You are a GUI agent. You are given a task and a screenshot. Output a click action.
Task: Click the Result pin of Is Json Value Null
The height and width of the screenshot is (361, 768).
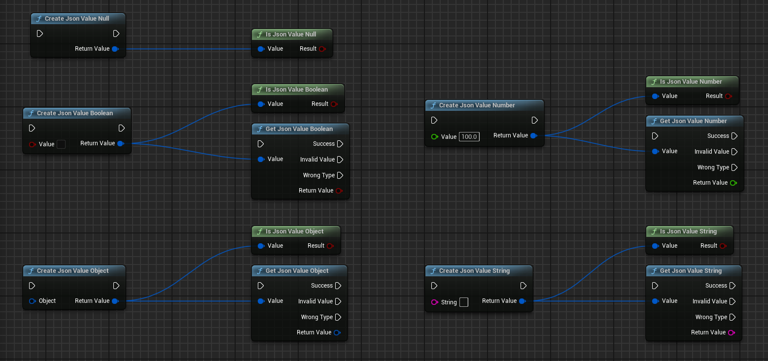click(x=322, y=49)
